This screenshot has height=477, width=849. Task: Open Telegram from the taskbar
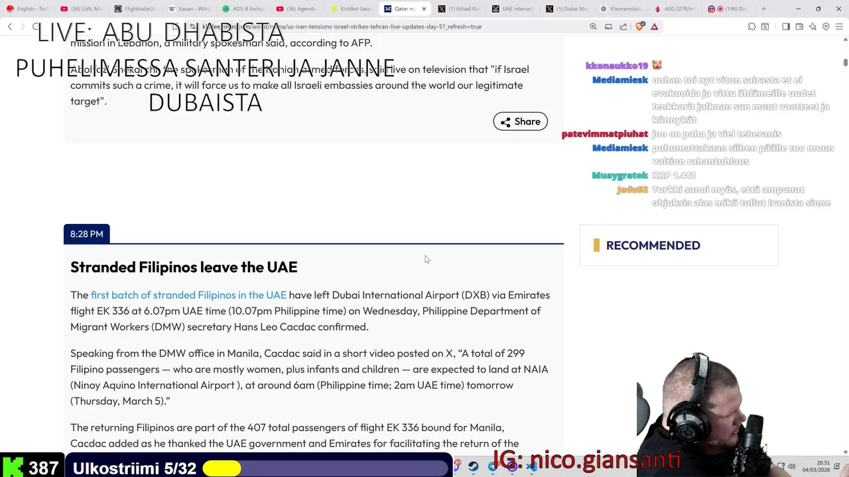[x=493, y=466]
